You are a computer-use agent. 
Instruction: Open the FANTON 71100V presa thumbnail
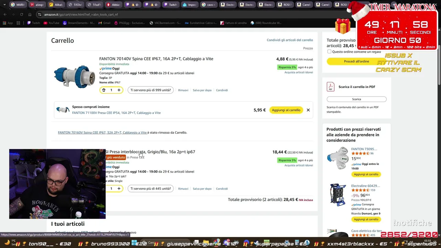pyautogui.click(x=63, y=110)
